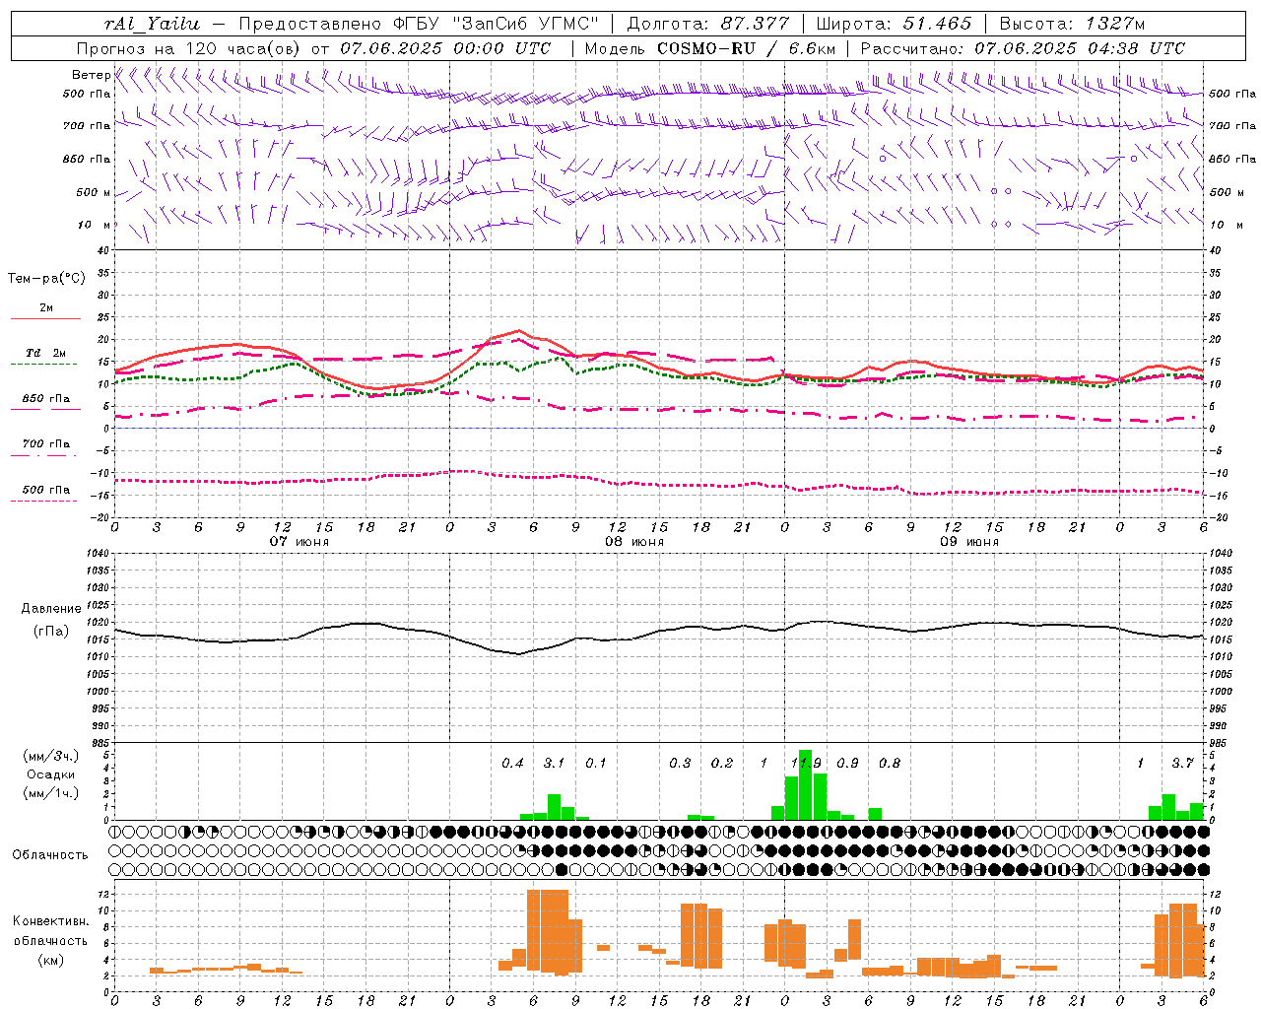Screen dimensions: 1261x1009
Task: Click the Конвективн. облачность label
Action: [x=50, y=931]
